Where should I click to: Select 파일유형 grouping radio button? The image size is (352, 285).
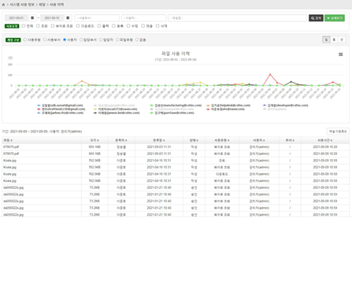[117, 39]
